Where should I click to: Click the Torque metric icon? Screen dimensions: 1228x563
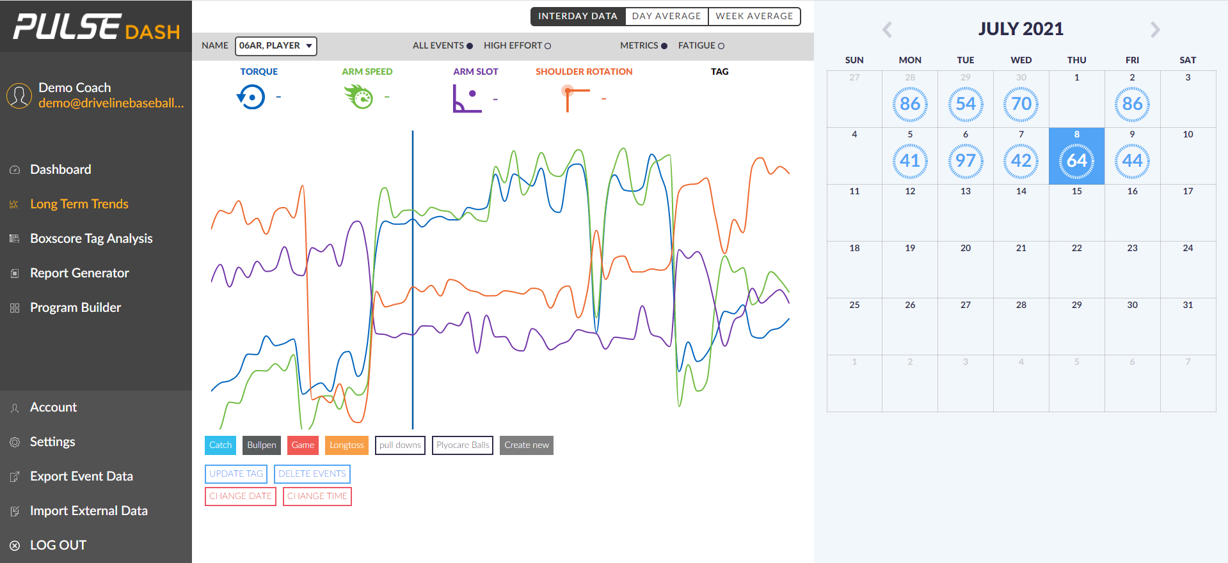pyautogui.click(x=251, y=97)
